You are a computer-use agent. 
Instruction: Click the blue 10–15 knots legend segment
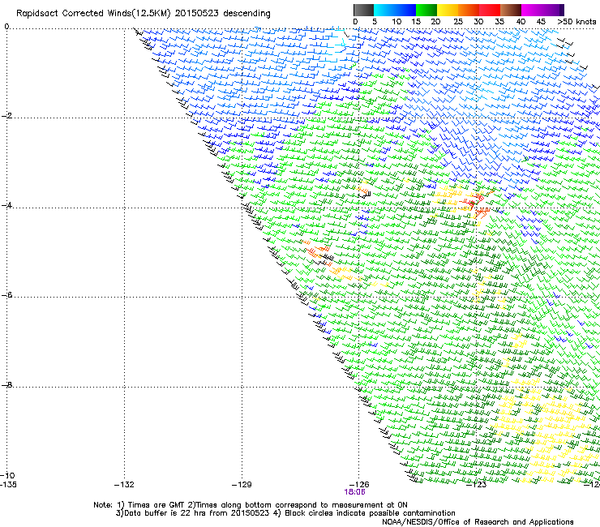coord(405,10)
